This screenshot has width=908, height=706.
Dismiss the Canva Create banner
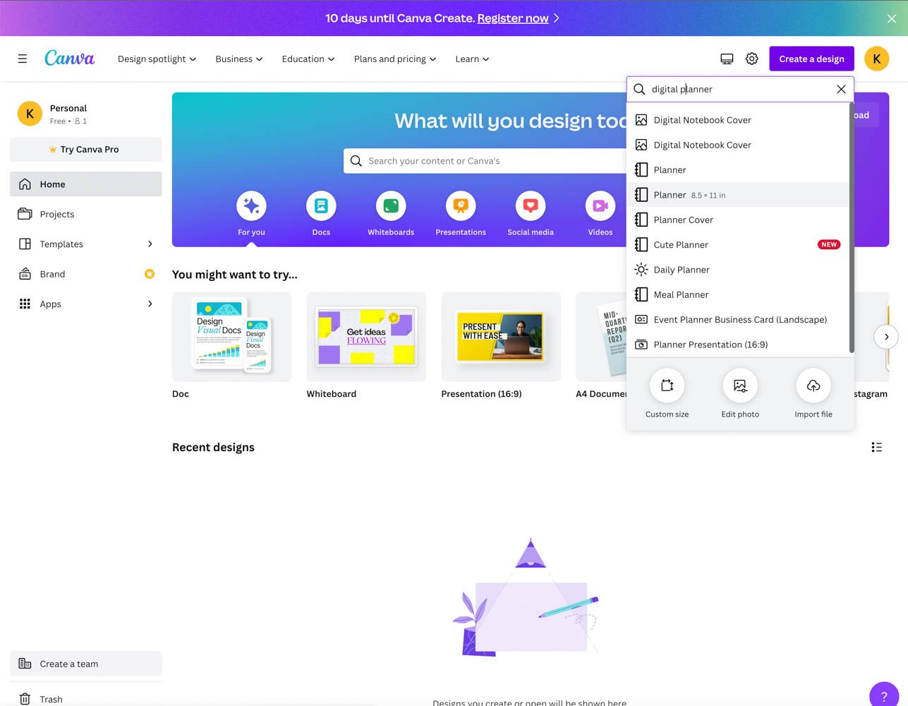[892, 18]
